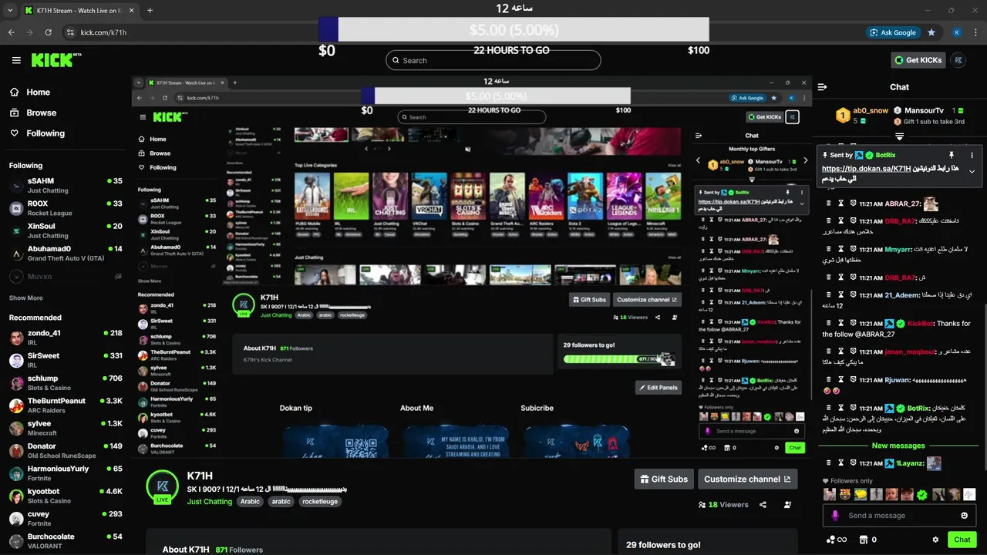Open the chat shop icon showing 0
This screenshot has width=987, height=555.
868,540
